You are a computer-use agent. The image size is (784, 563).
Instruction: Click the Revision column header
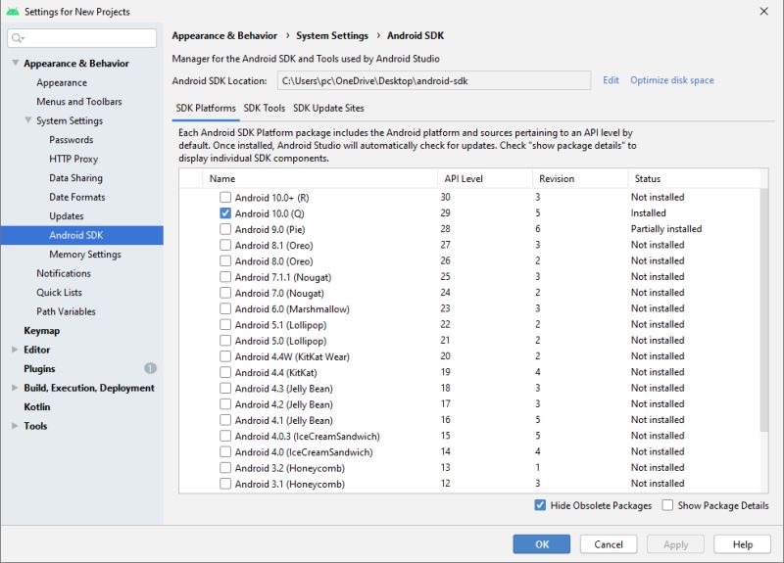click(x=580, y=178)
